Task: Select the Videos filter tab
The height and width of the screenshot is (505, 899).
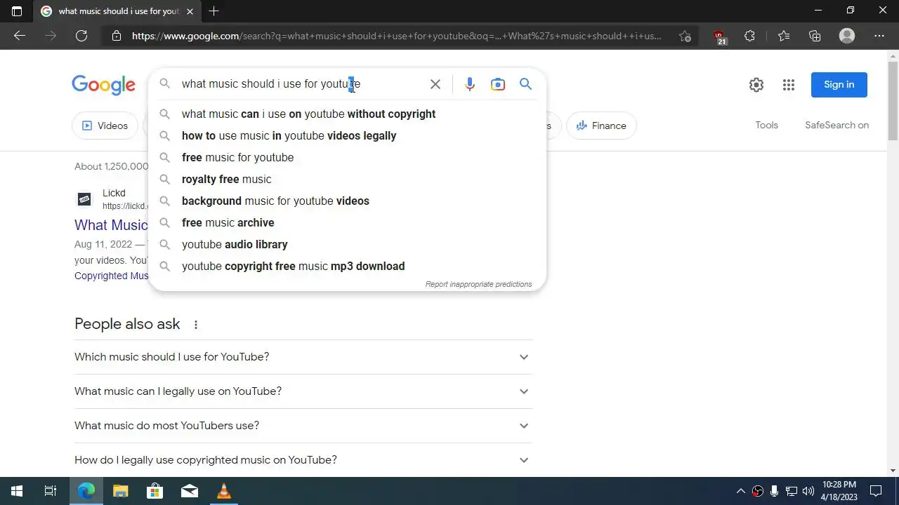Action: [x=105, y=126]
